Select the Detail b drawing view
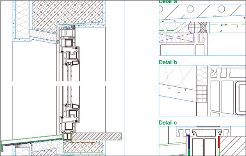246x156 pixels. tap(202, 91)
